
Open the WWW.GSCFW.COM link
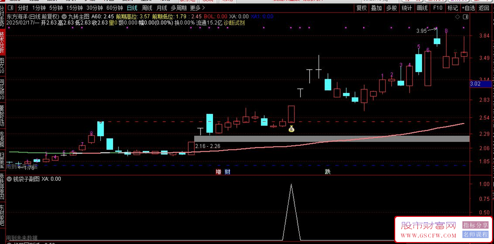pos(428,236)
